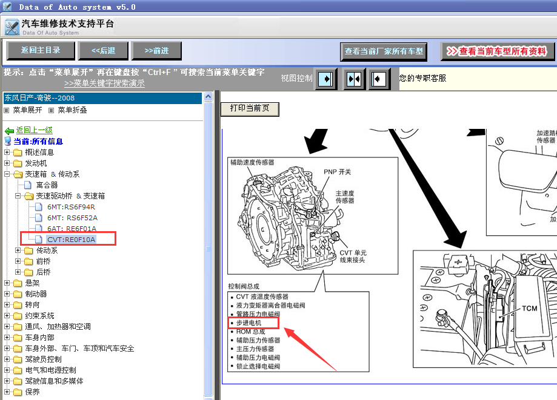This screenshot has height=400, width=557.
Task: Click the 悬架 folder icon
Action: point(18,283)
